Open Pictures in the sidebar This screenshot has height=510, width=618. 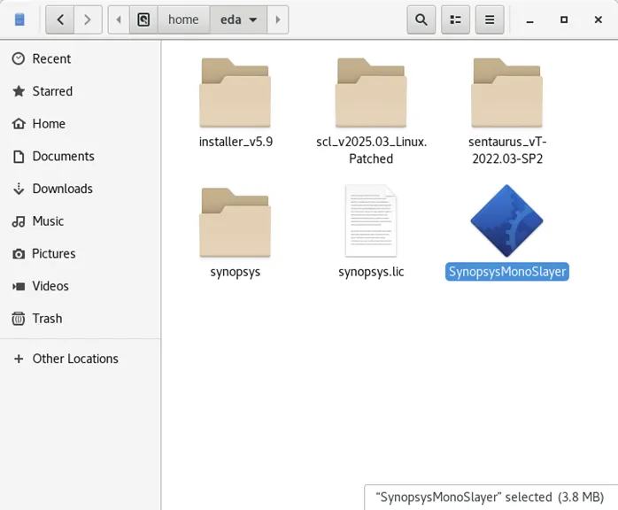pyautogui.click(x=81, y=253)
